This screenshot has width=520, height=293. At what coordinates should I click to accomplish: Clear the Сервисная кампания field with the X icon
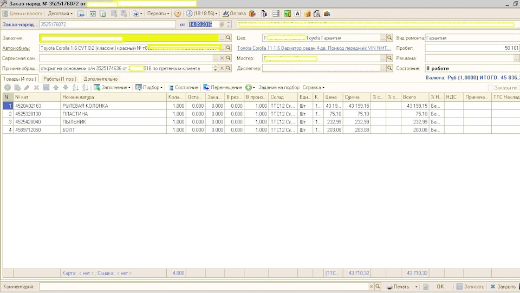pyautogui.click(x=222, y=58)
